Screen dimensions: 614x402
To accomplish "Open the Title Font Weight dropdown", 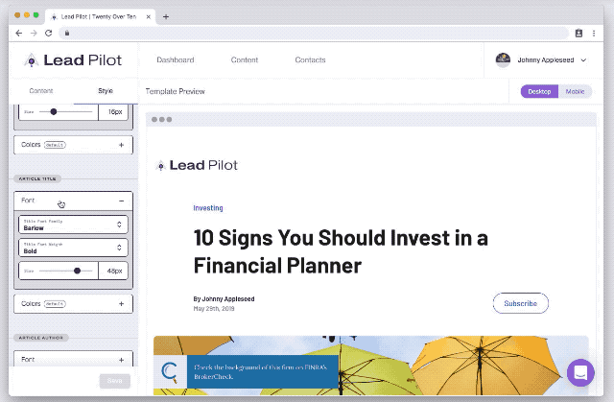I will coord(73,248).
